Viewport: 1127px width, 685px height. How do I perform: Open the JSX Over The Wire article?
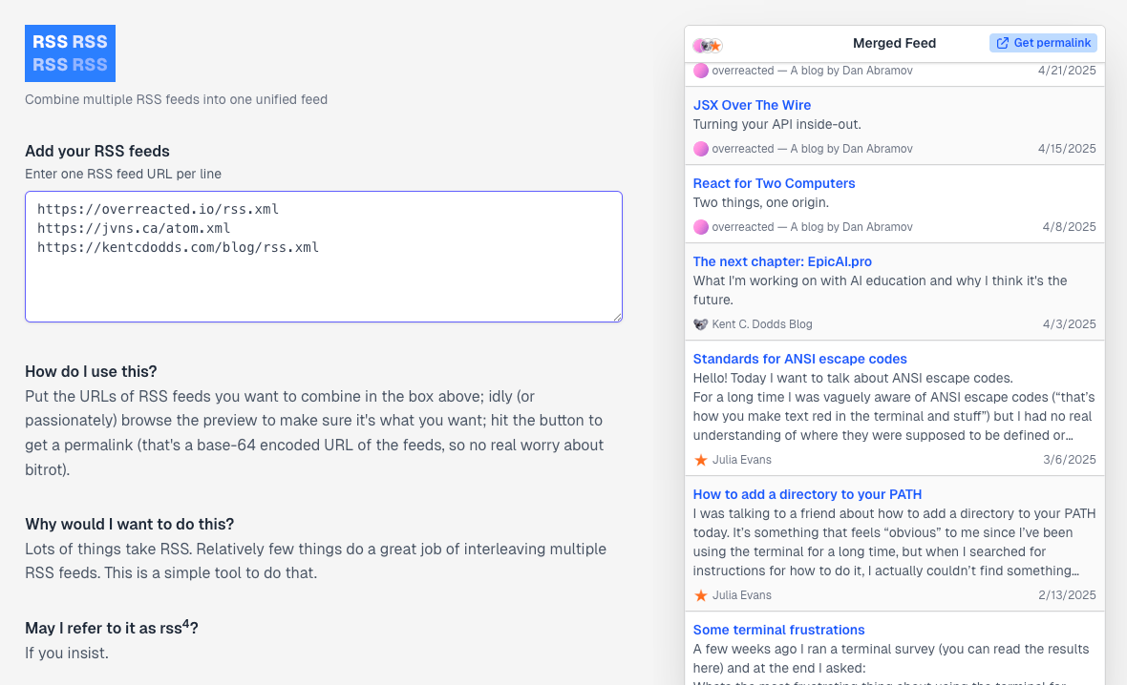pos(752,105)
